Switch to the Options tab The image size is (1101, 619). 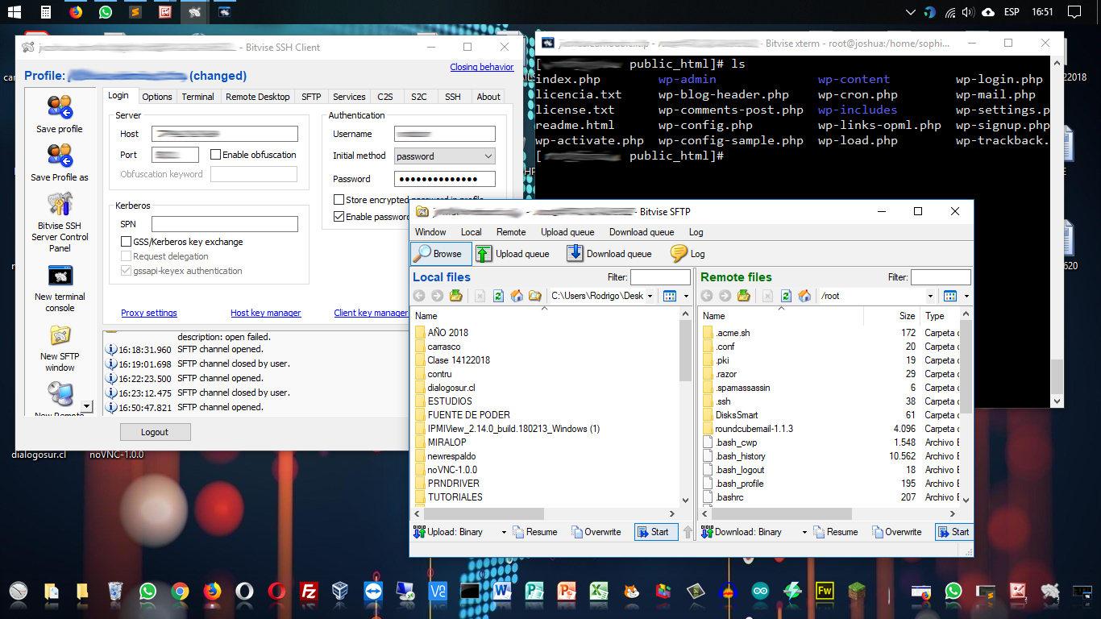click(x=157, y=97)
